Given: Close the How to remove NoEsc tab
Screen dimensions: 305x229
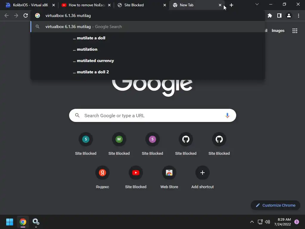Looking at the screenshot, I should click(109, 5).
